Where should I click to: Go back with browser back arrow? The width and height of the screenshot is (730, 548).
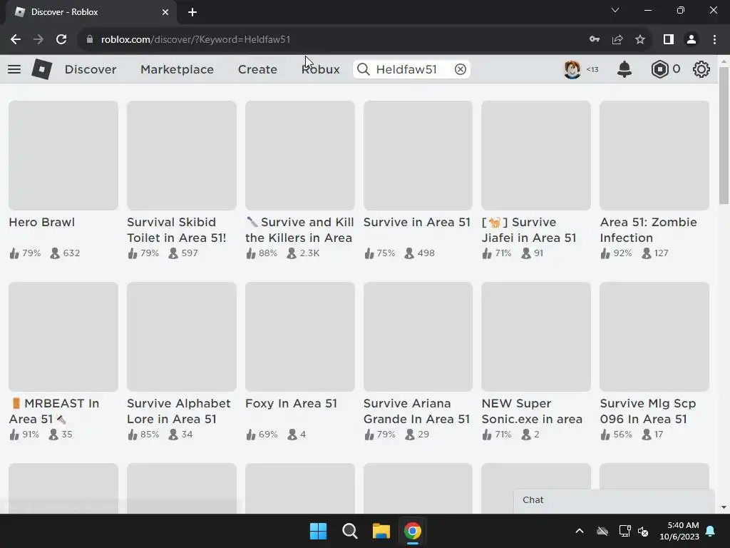[x=16, y=40]
